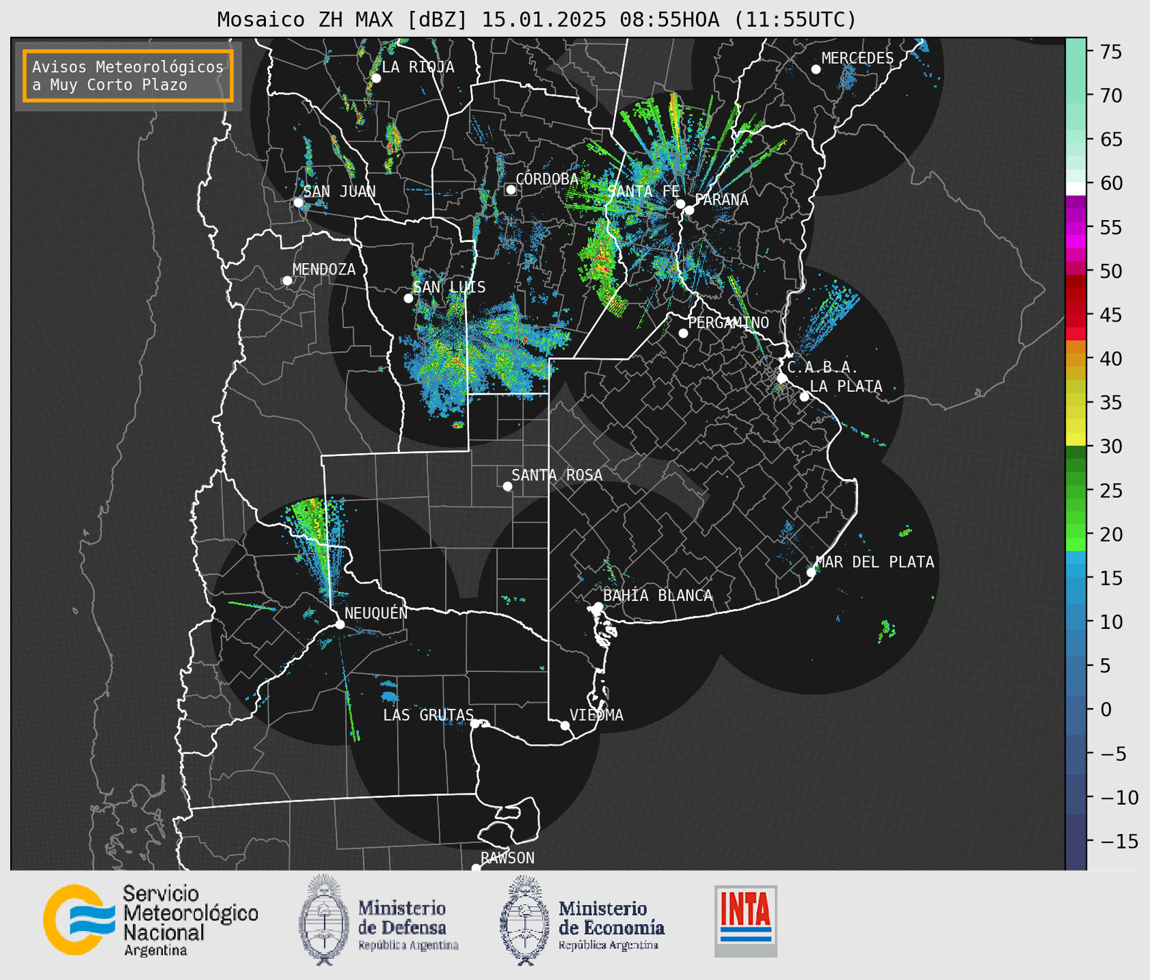Viewport: 1150px width, 980px height.
Task: Click the PERGAMINO city marker dot
Action: (683, 333)
